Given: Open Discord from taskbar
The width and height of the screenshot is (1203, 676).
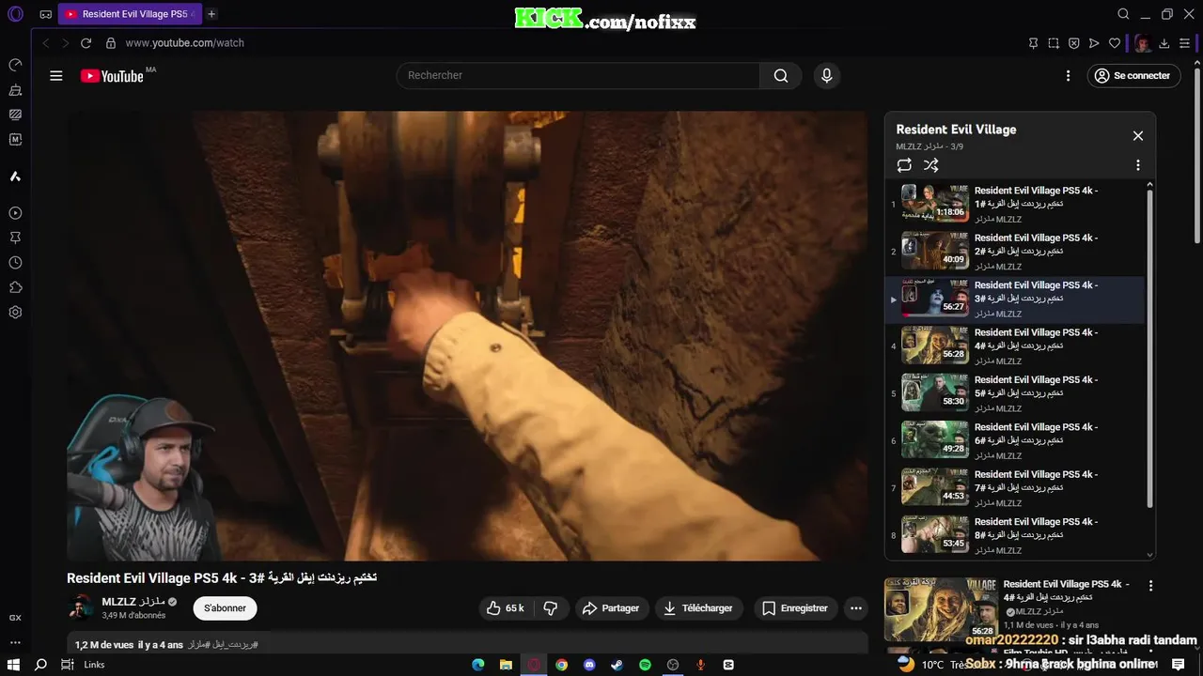Looking at the screenshot, I should [x=589, y=665].
